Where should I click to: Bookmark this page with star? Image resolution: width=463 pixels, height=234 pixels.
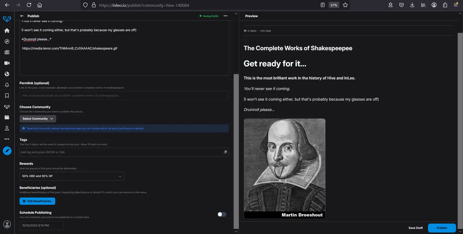(x=345, y=5)
